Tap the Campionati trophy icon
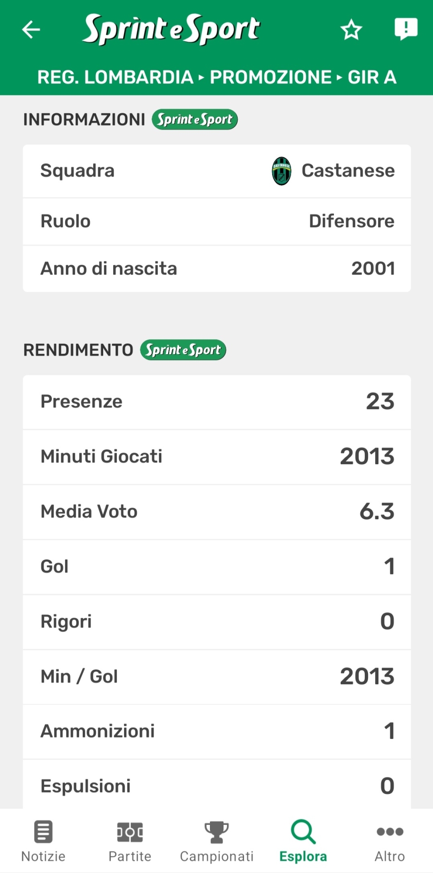 click(x=216, y=832)
